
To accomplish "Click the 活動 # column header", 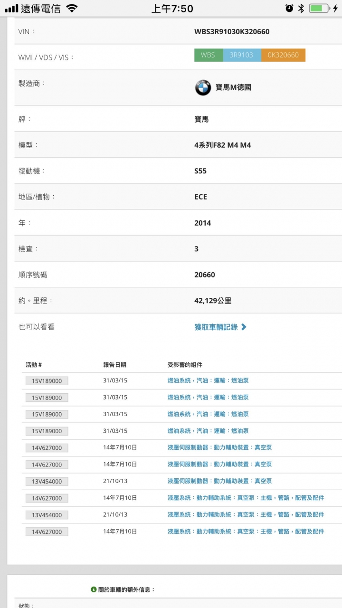I will 34,365.
